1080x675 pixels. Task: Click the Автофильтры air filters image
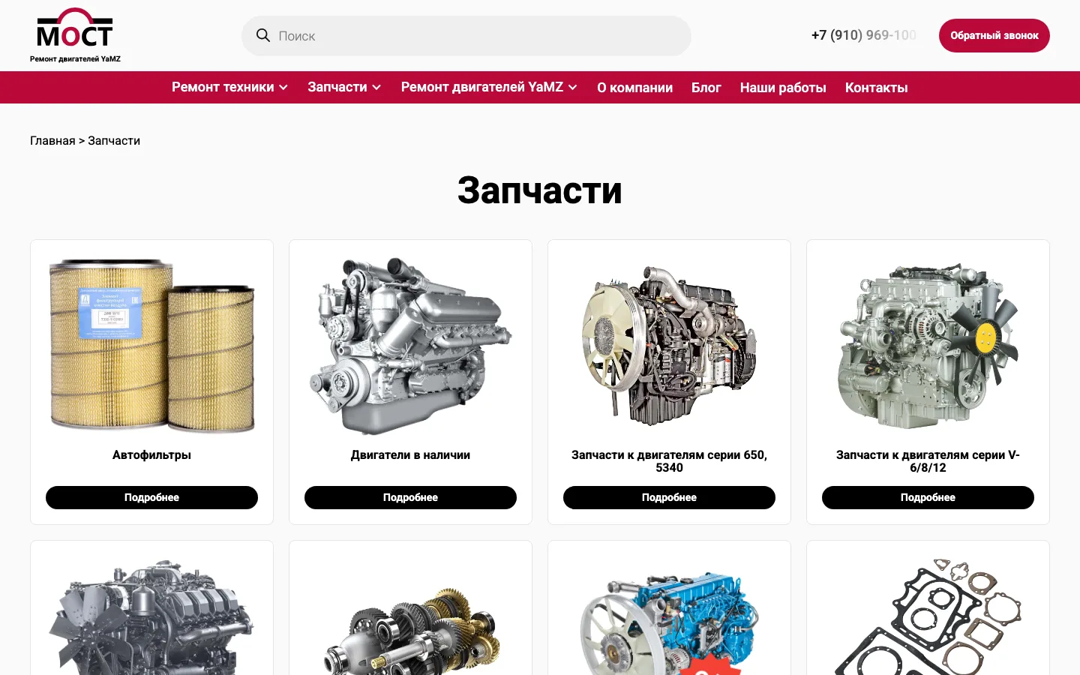coord(151,345)
